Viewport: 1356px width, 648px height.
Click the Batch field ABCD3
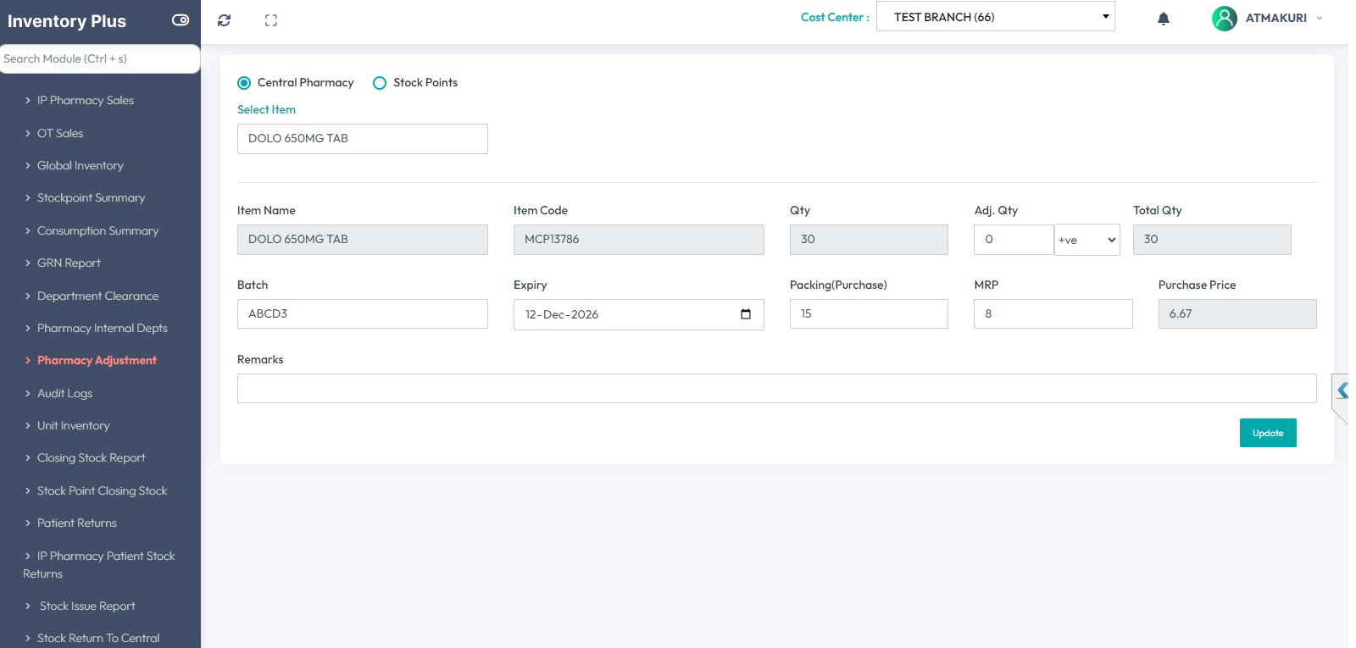(x=363, y=313)
